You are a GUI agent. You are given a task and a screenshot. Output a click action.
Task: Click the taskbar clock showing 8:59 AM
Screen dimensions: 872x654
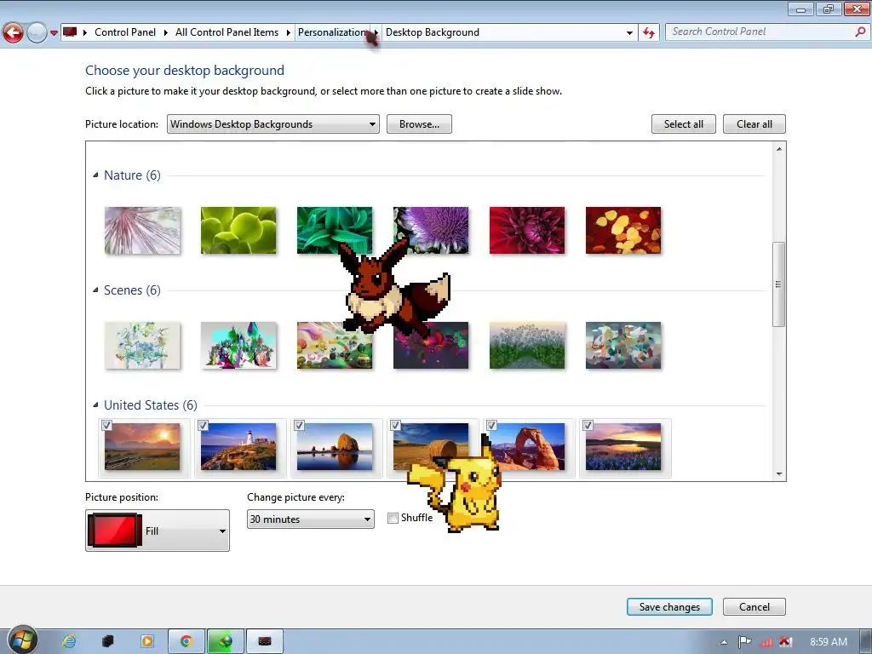click(828, 642)
